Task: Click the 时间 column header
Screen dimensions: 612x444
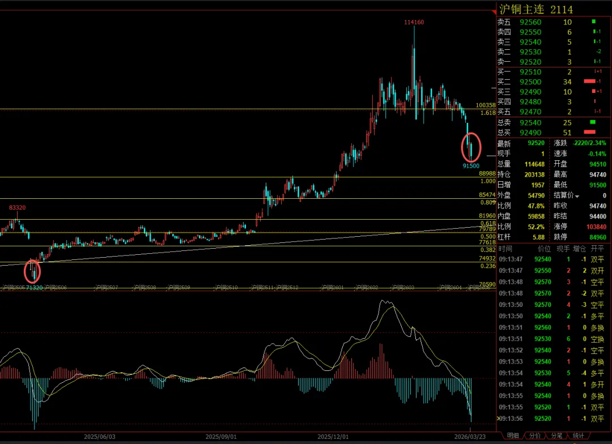Action: coord(505,249)
